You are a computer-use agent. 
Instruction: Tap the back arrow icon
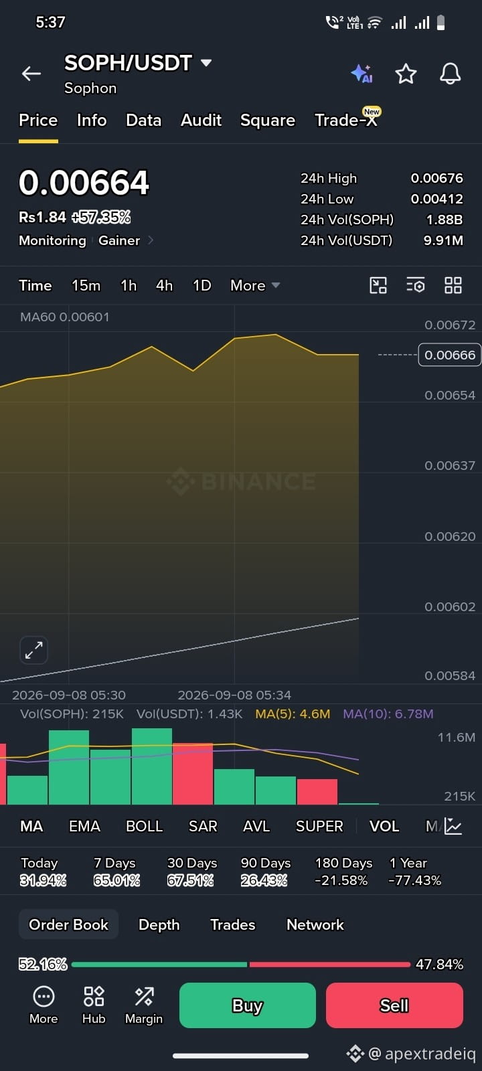[x=31, y=74]
